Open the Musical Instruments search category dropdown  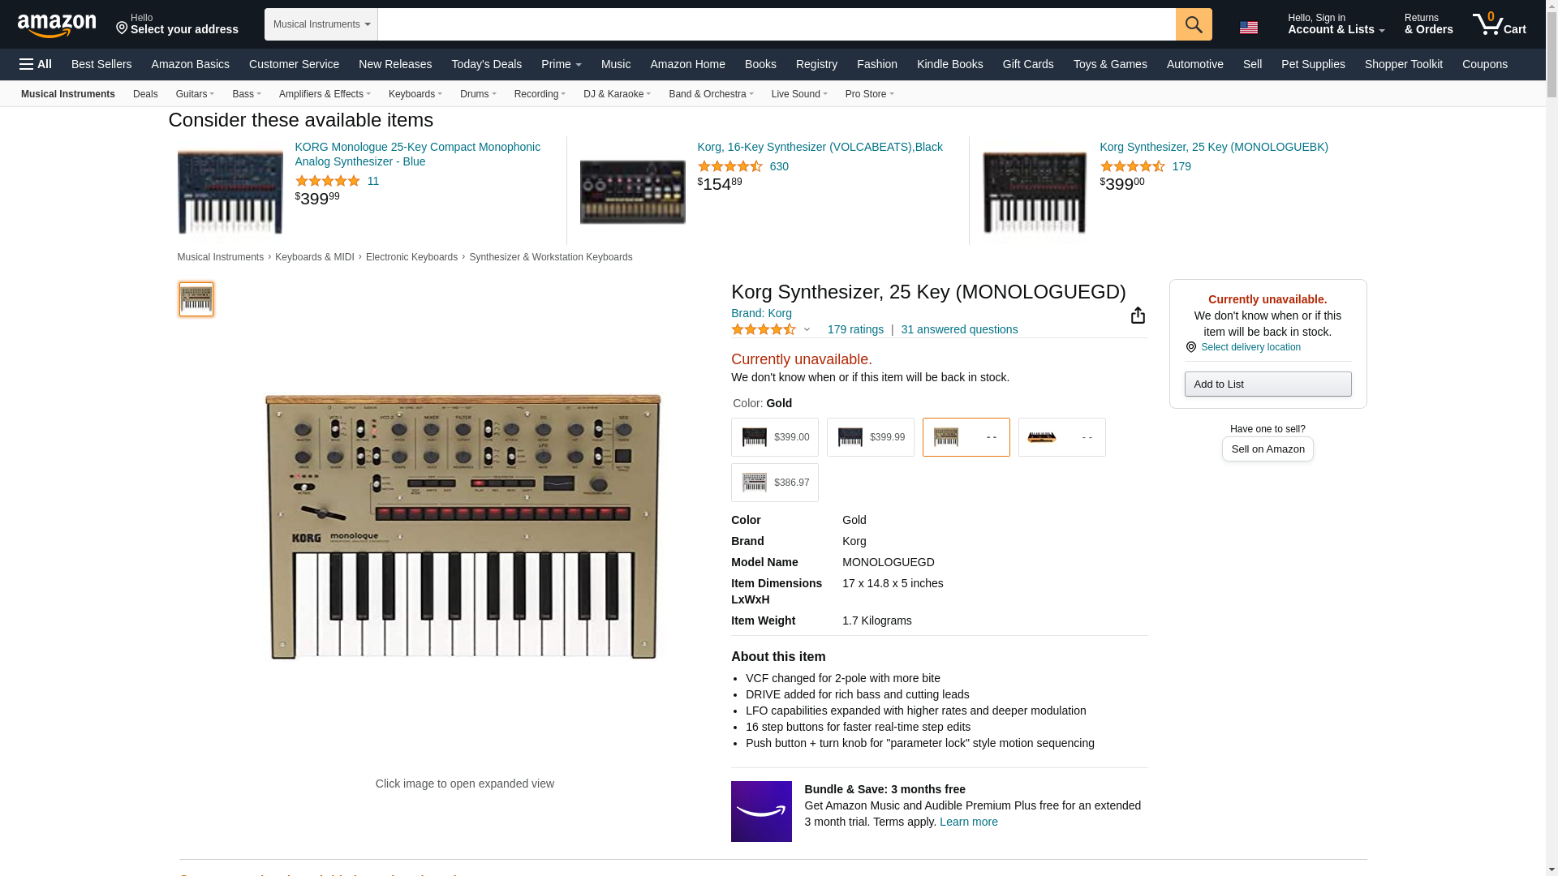[321, 24]
